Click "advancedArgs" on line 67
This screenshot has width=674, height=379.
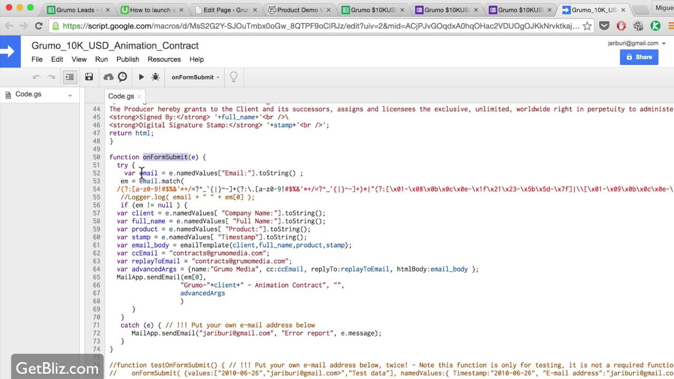[203, 293]
